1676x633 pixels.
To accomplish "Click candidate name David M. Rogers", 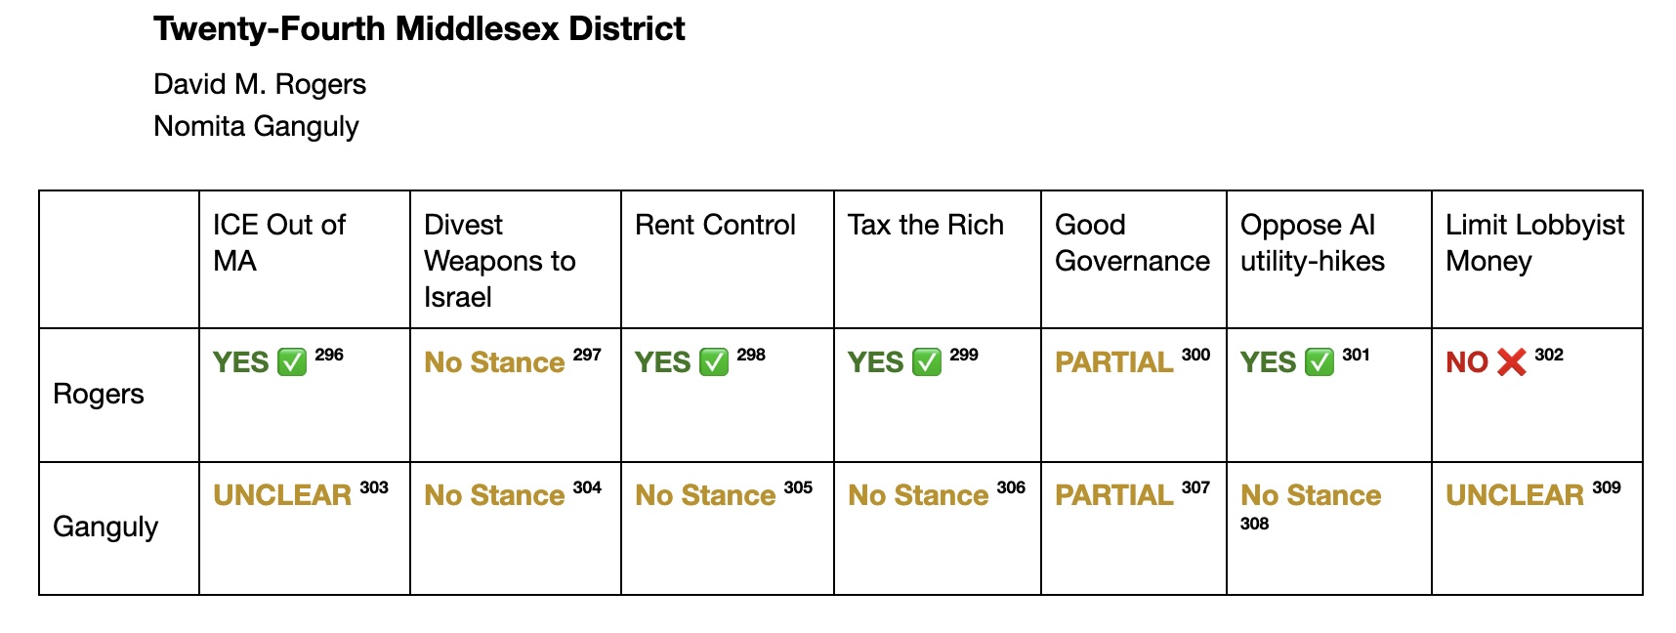I will 260,84.
